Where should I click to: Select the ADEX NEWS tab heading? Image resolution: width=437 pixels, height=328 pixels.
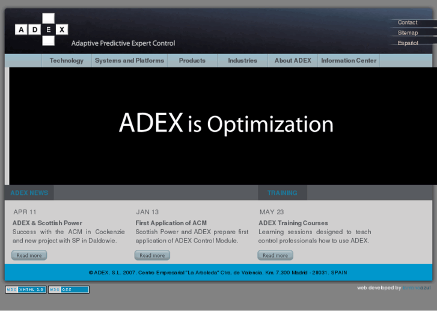coord(29,193)
